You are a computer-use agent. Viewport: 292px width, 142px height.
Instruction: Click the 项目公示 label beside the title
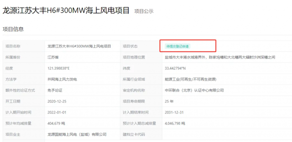click(144, 11)
